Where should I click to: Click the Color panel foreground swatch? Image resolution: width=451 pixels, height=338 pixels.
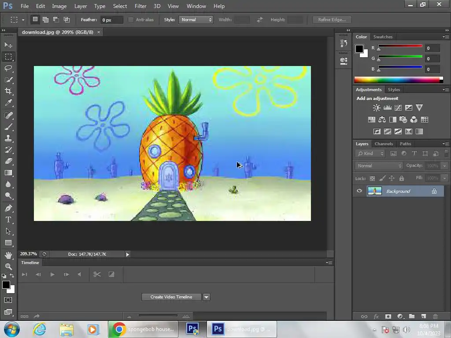[359, 49]
